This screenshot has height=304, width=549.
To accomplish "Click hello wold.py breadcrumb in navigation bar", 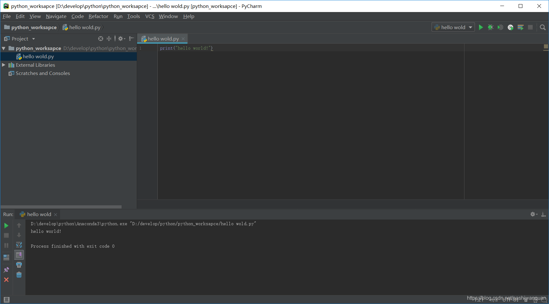I will click(x=81, y=28).
